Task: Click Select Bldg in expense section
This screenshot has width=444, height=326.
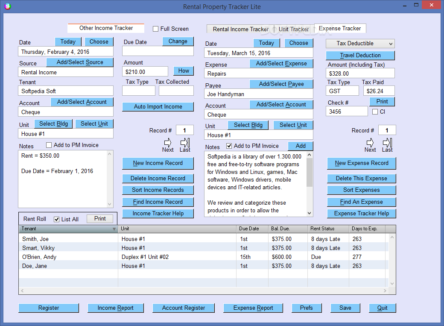Action: (x=248, y=125)
